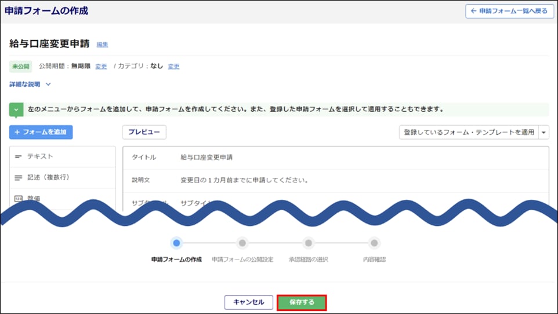Click the 申請フォームの公開設定 step label

tap(242, 260)
